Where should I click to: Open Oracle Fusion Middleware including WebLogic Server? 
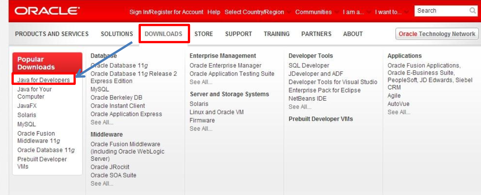(127, 151)
